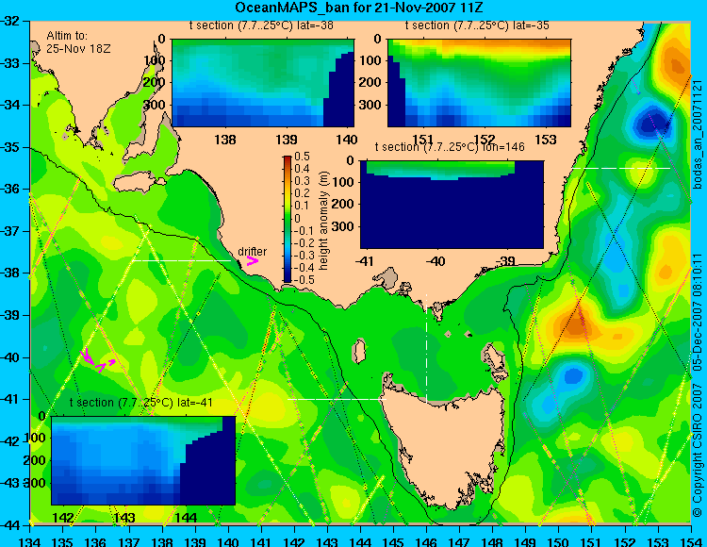Click the 'drifter' legend label
707x547 pixels.
tap(252, 251)
